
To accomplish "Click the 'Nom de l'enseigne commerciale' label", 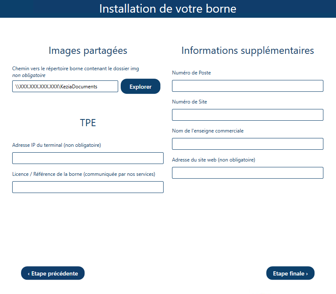I will pyautogui.click(x=208, y=131).
